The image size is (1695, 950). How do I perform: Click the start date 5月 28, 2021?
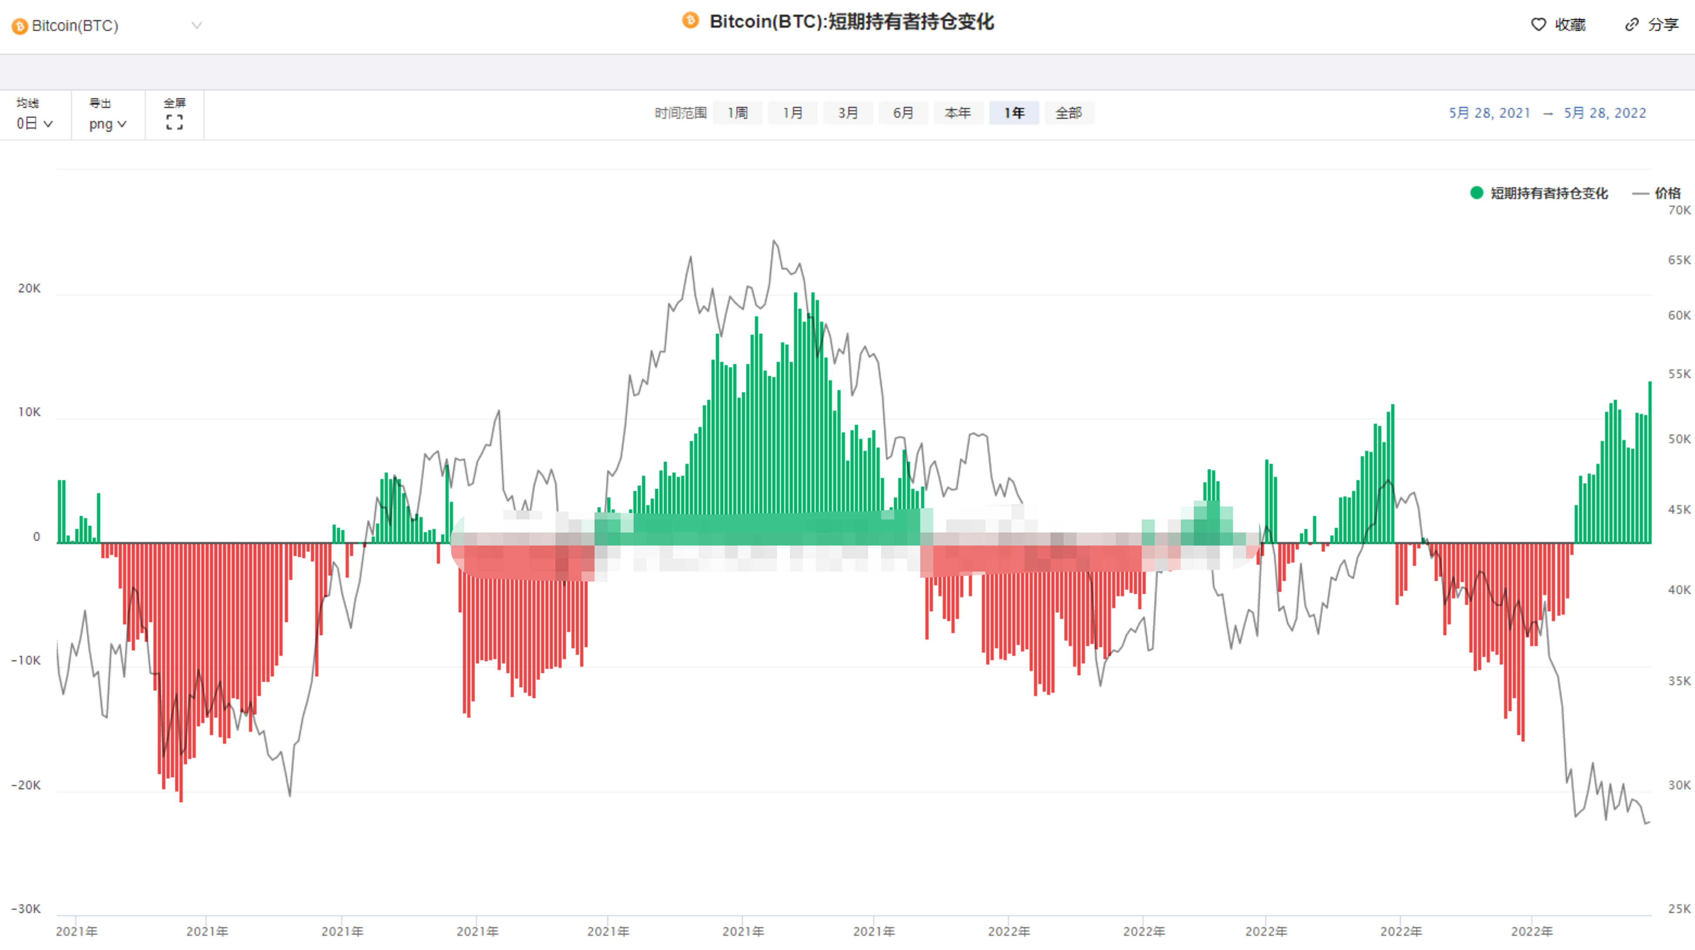(1489, 113)
